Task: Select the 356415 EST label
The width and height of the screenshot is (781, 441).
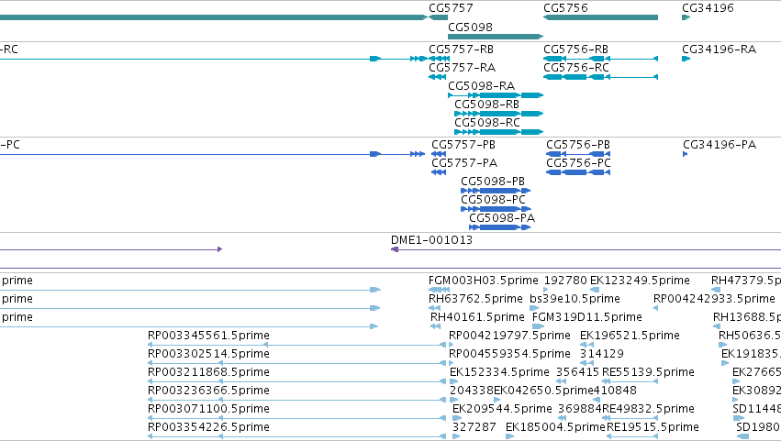Action: 578,373
